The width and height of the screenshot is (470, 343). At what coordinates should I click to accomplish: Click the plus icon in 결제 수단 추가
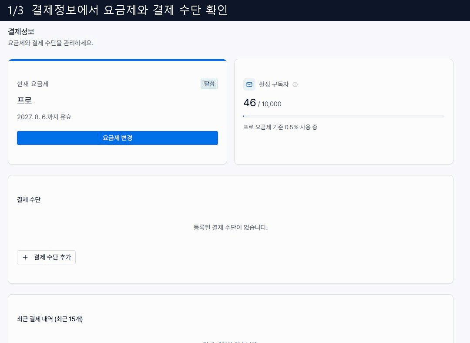[x=25, y=257]
